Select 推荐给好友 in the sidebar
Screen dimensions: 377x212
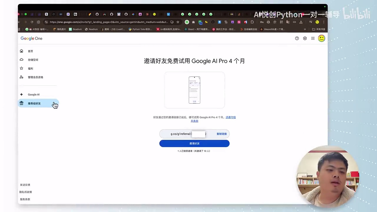pyautogui.click(x=38, y=103)
